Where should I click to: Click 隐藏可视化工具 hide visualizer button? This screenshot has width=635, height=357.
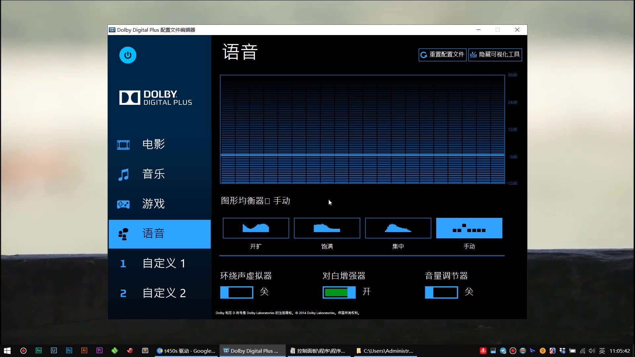(495, 55)
